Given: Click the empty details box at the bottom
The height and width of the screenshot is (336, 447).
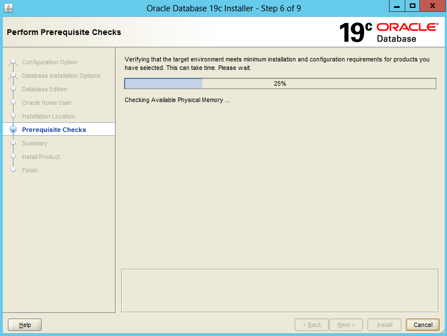Looking at the screenshot, I should point(280,291).
